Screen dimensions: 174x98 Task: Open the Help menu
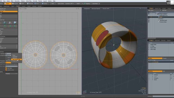[54, 1]
